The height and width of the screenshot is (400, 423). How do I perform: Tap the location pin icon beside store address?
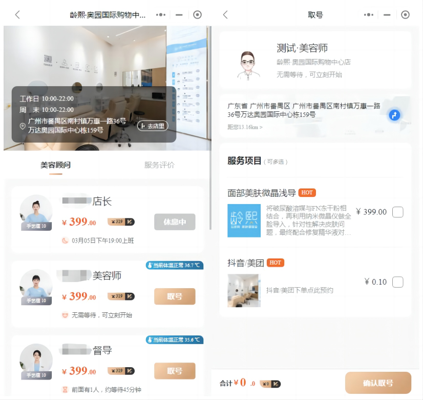pos(23,126)
